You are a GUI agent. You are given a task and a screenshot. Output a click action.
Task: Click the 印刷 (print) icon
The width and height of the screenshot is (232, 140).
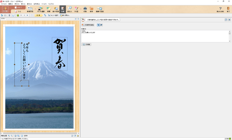[x=85, y=9]
